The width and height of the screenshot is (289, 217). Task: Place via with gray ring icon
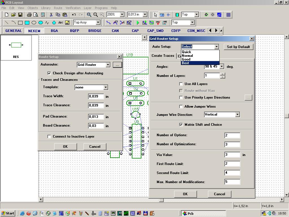pos(213,15)
